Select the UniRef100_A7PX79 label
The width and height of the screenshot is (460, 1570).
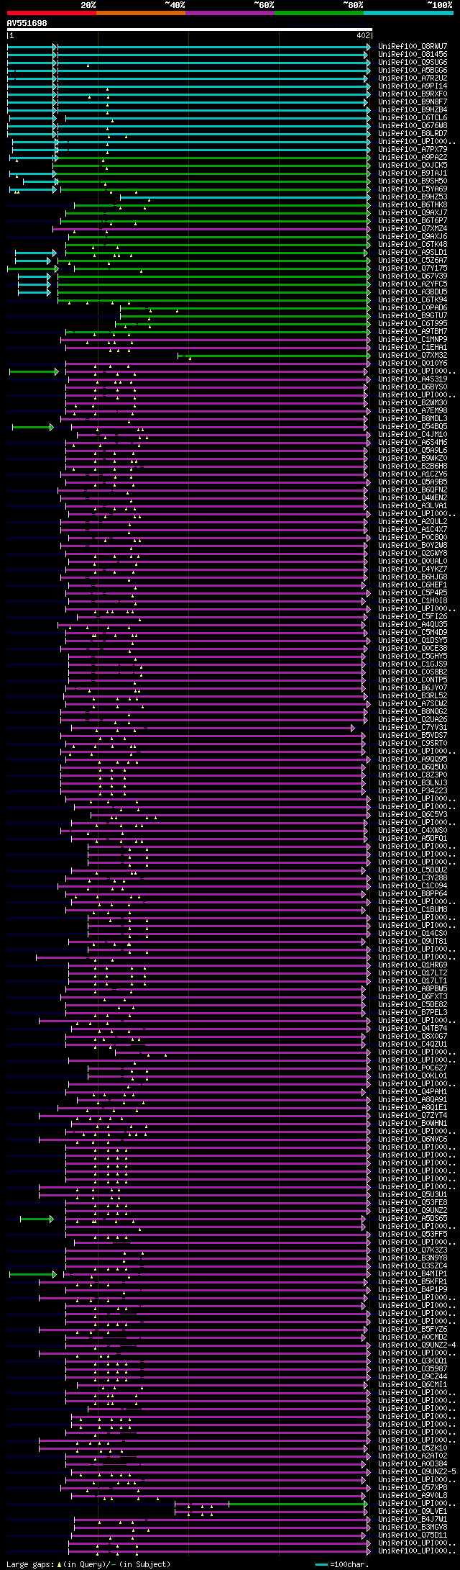click(x=413, y=150)
